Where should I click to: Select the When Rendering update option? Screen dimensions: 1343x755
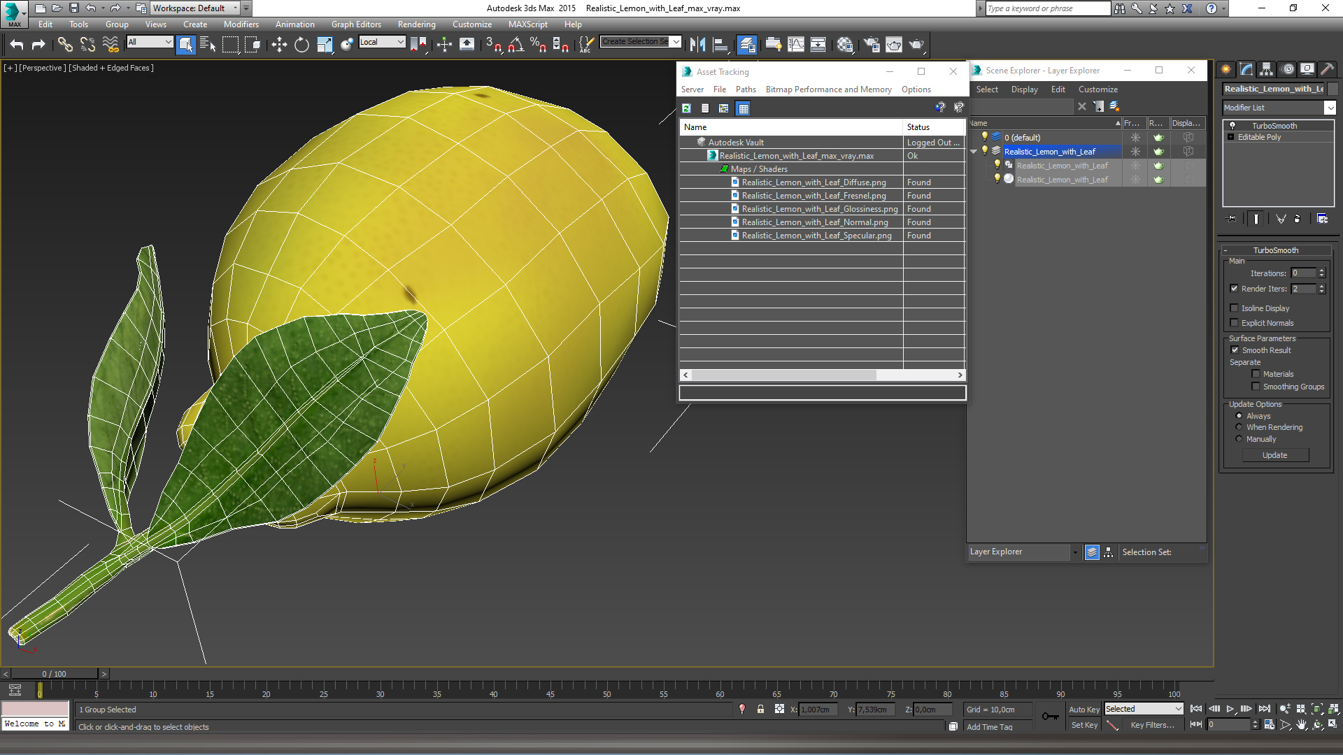click(1239, 427)
